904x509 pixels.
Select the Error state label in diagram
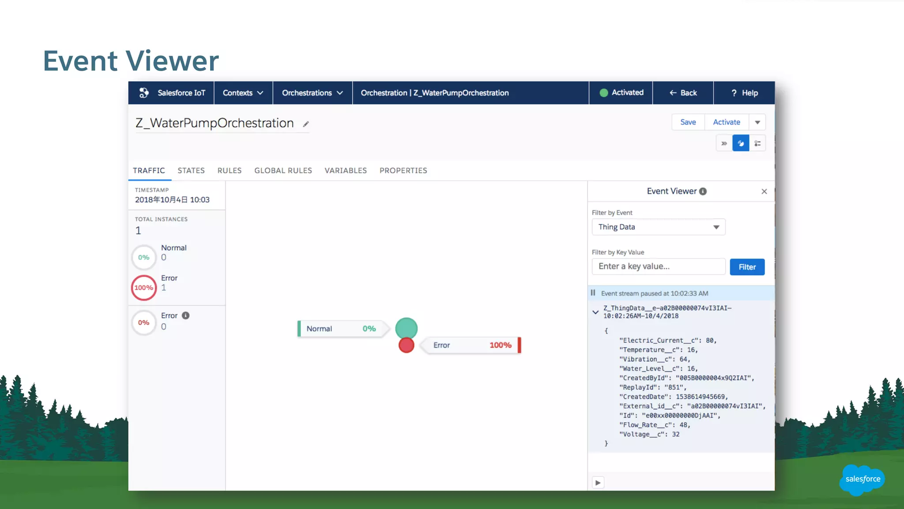pyautogui.click(x=470, y=345)
